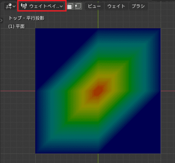
Task: Open the ウェイト menu
Action: [116, 6]
